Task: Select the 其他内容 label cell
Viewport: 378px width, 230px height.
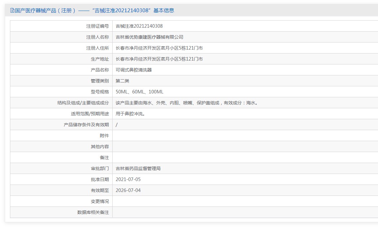Action: (61, 147)
